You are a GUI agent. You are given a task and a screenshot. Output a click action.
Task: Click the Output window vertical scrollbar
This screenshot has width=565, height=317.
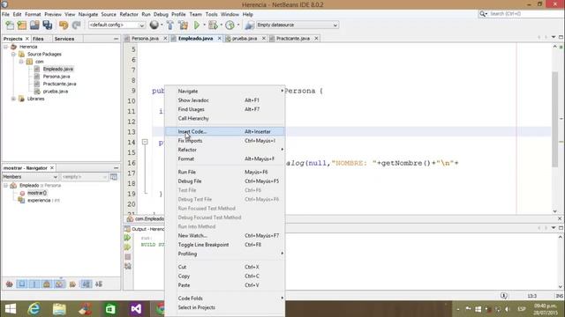(x=560, y=262)
